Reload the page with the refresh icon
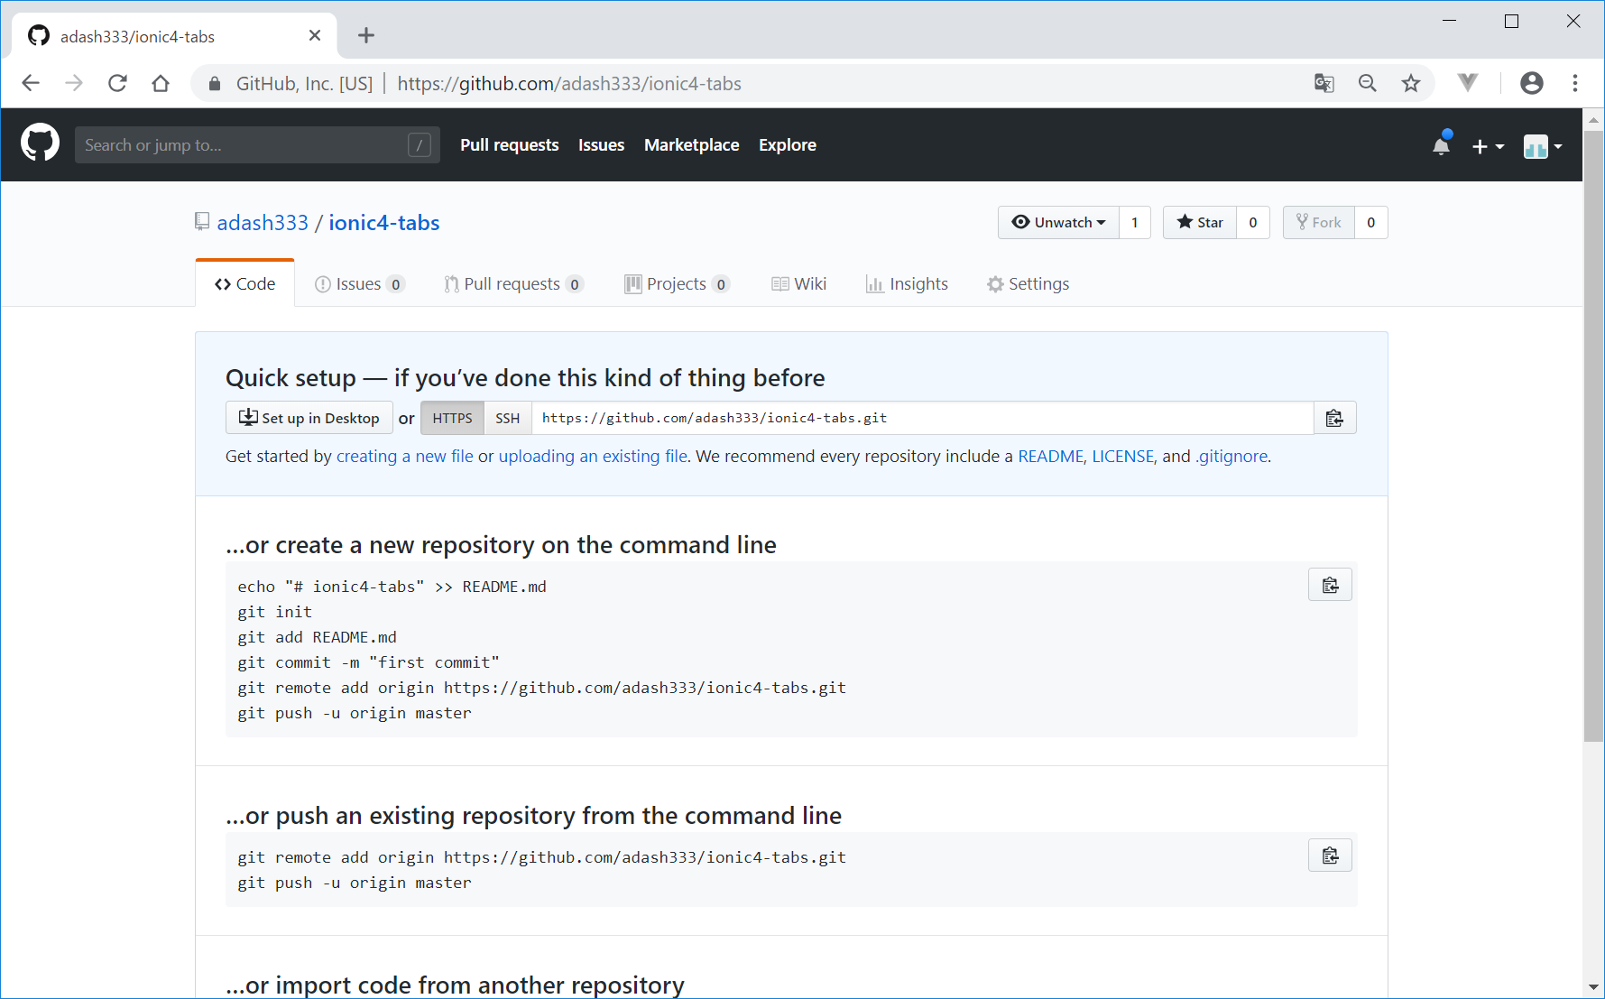1605x999 pixels. 117,84
